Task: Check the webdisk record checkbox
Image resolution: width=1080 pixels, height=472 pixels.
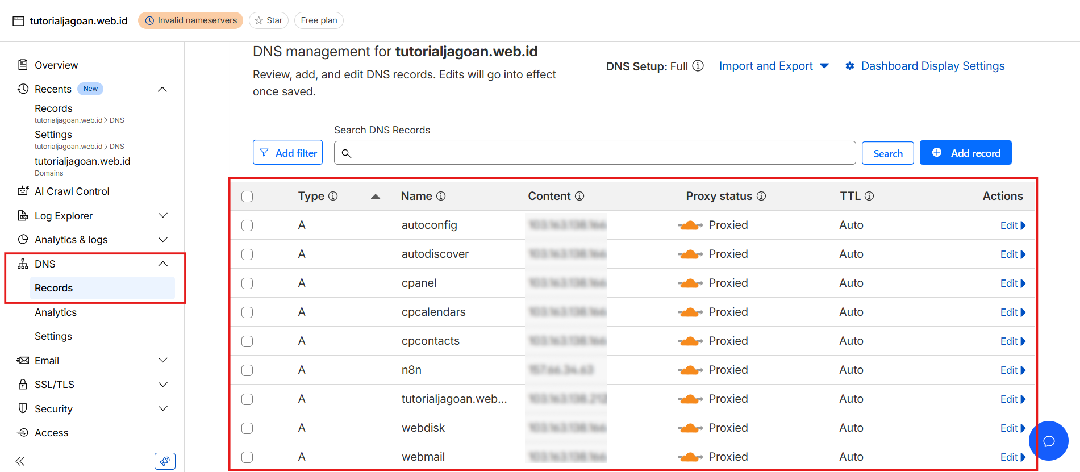Action: (247, 428)
